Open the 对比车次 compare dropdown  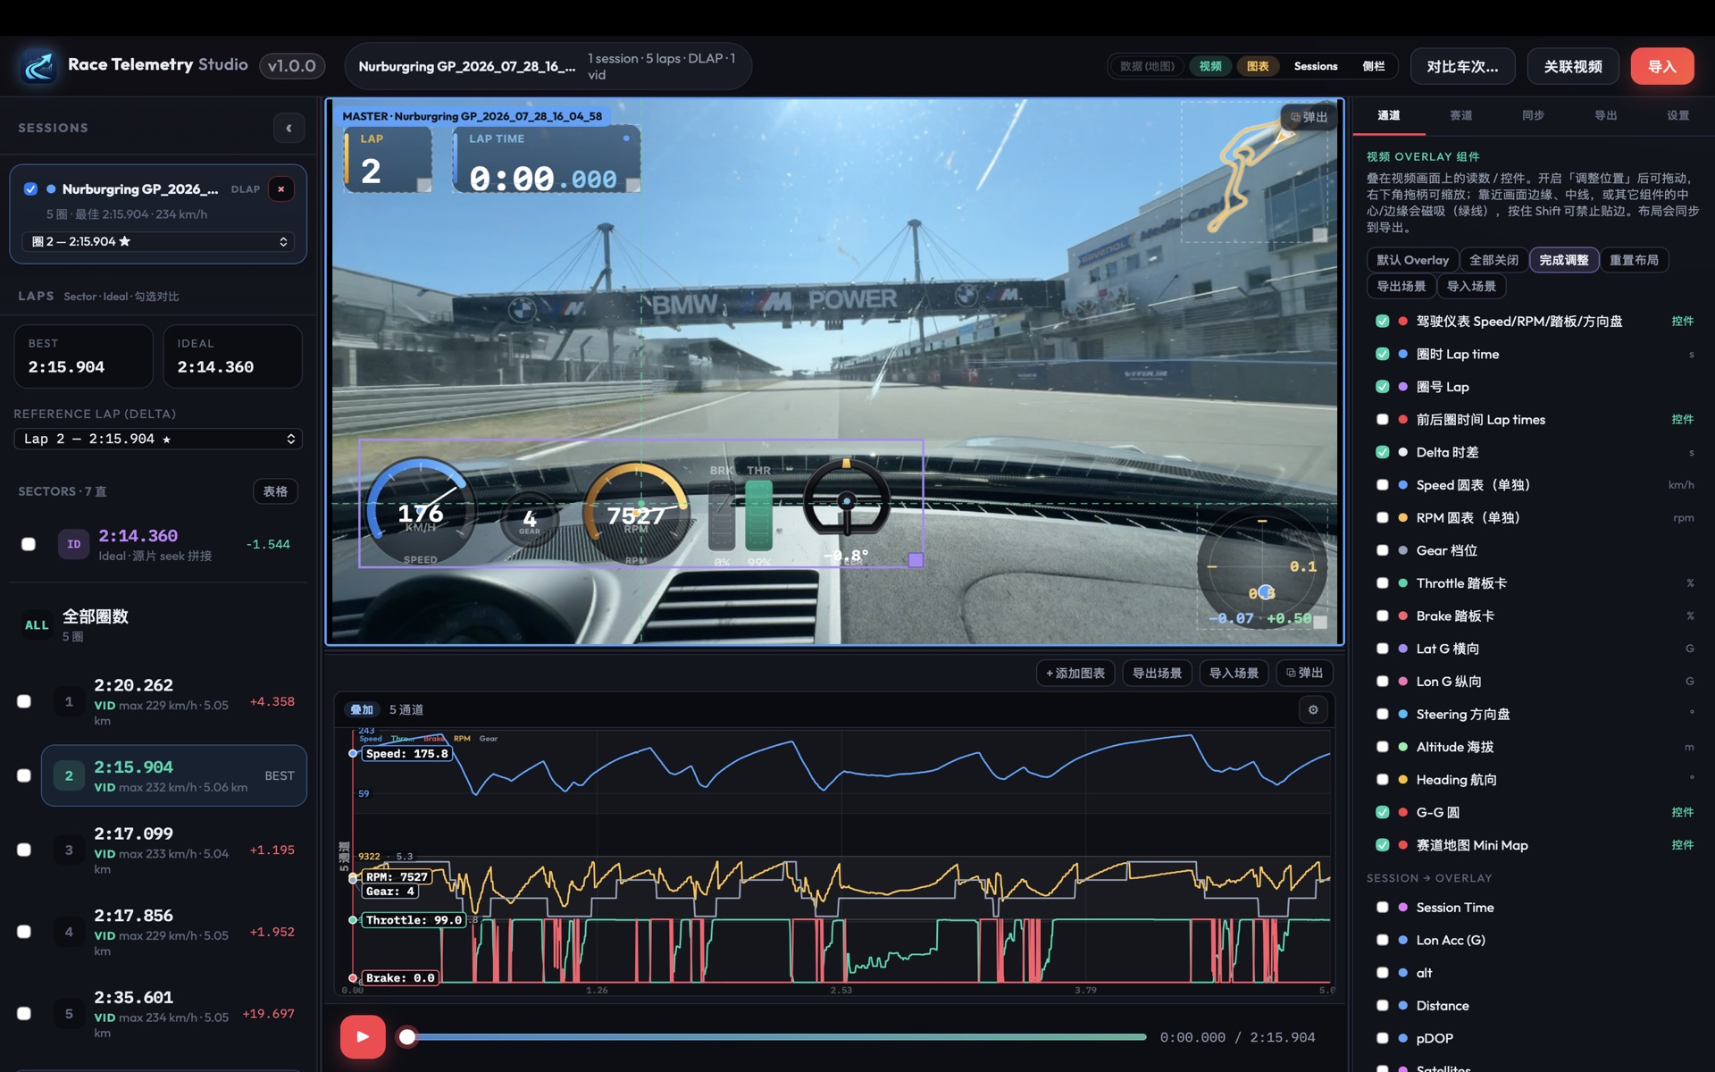point(1462,66)
